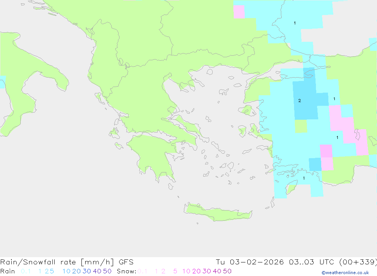Click the '[mm/h]' unit label
This screenshot has width=377, height=276.
pyautogui.click(x=97, y=262)
